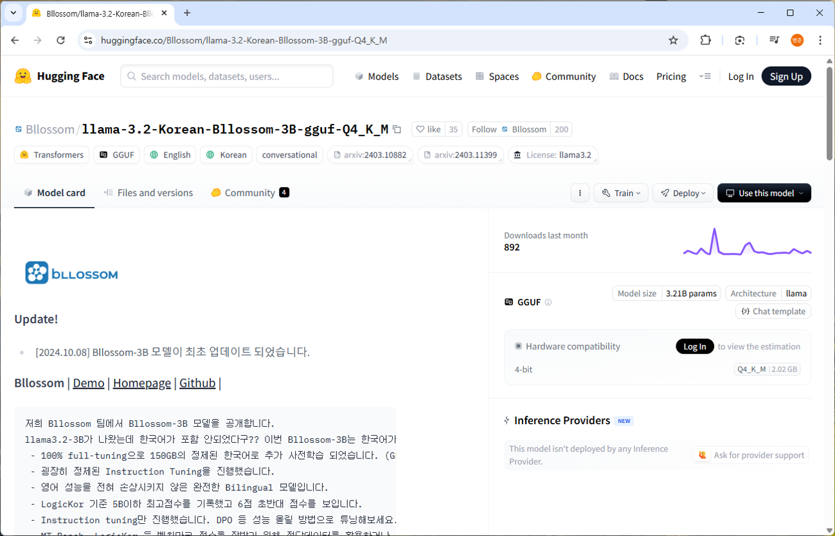Viewport: 835px width, 536px height.
Task: Open the Deploy dropdown
Action: tap(683, 193)
